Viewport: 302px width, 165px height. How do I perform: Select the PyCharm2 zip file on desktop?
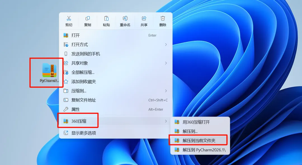(49, 73)
